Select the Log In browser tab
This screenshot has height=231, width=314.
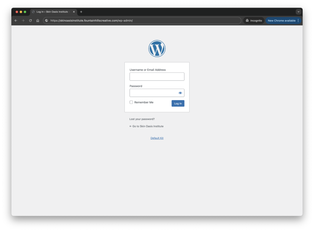tap(52, 12)
